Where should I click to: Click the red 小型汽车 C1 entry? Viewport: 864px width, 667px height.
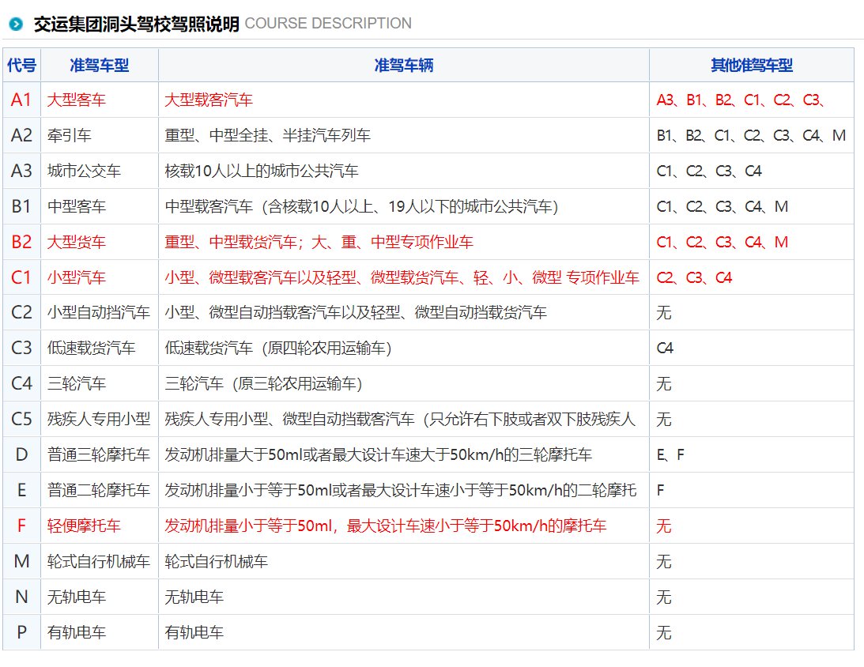click(76, 278)
